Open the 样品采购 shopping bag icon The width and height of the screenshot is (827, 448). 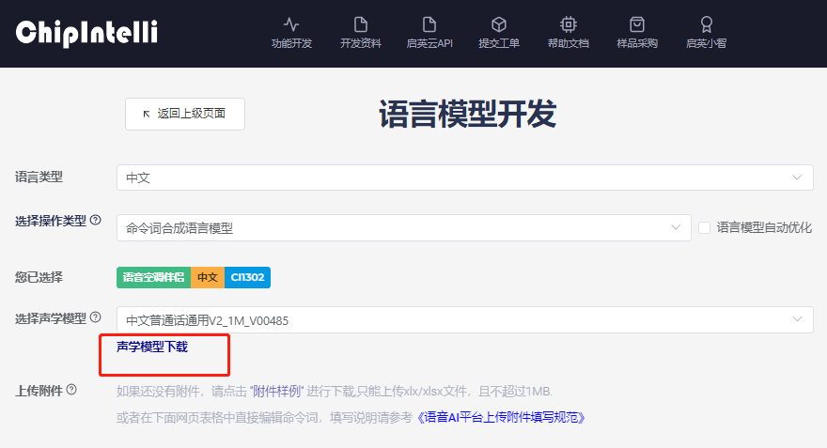pyautogui.click(x=637, y=24)
